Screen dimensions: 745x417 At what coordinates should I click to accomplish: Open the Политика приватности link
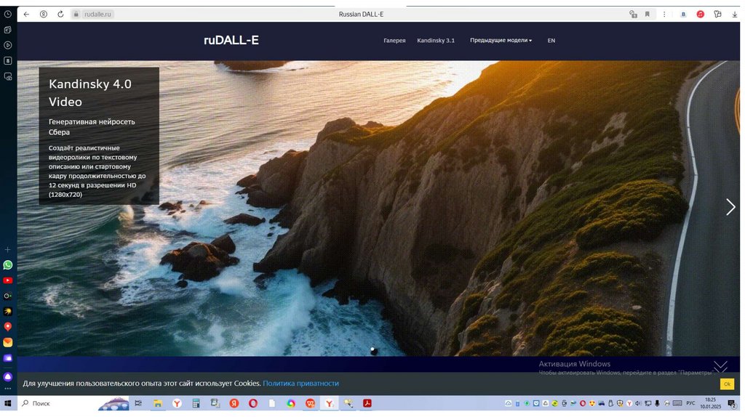300,384
